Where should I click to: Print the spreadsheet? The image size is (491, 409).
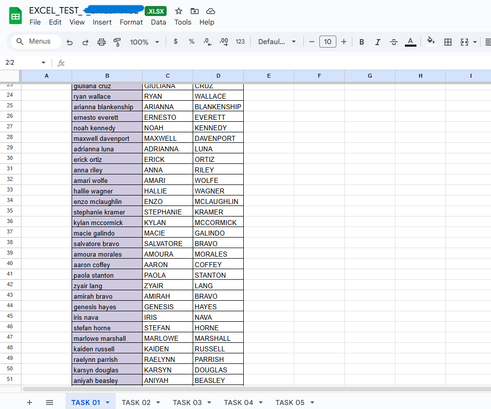[102, 42]
